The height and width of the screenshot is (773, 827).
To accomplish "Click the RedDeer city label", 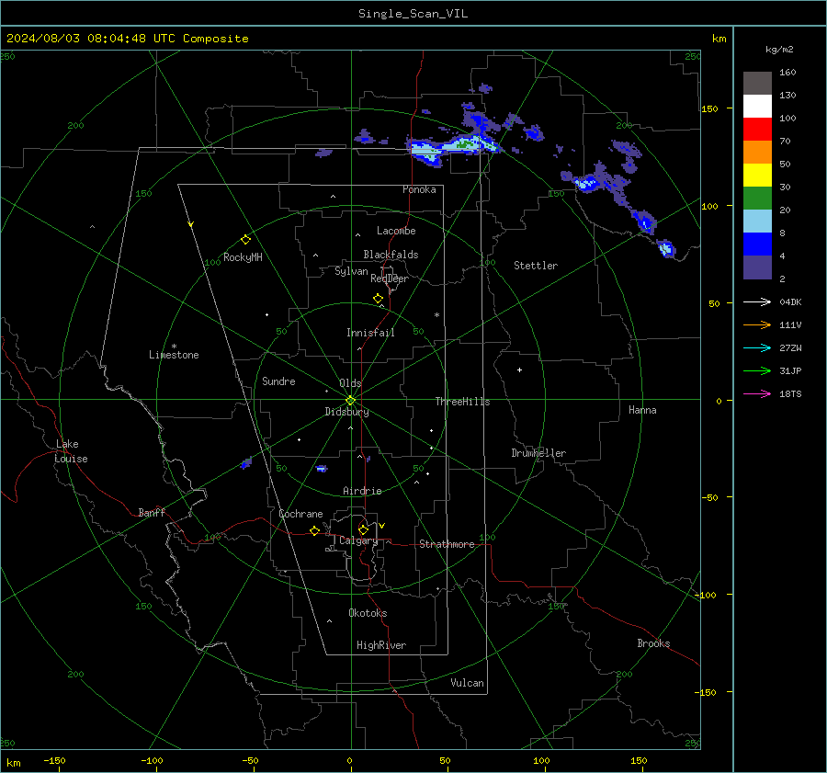I will coord(390,279).
